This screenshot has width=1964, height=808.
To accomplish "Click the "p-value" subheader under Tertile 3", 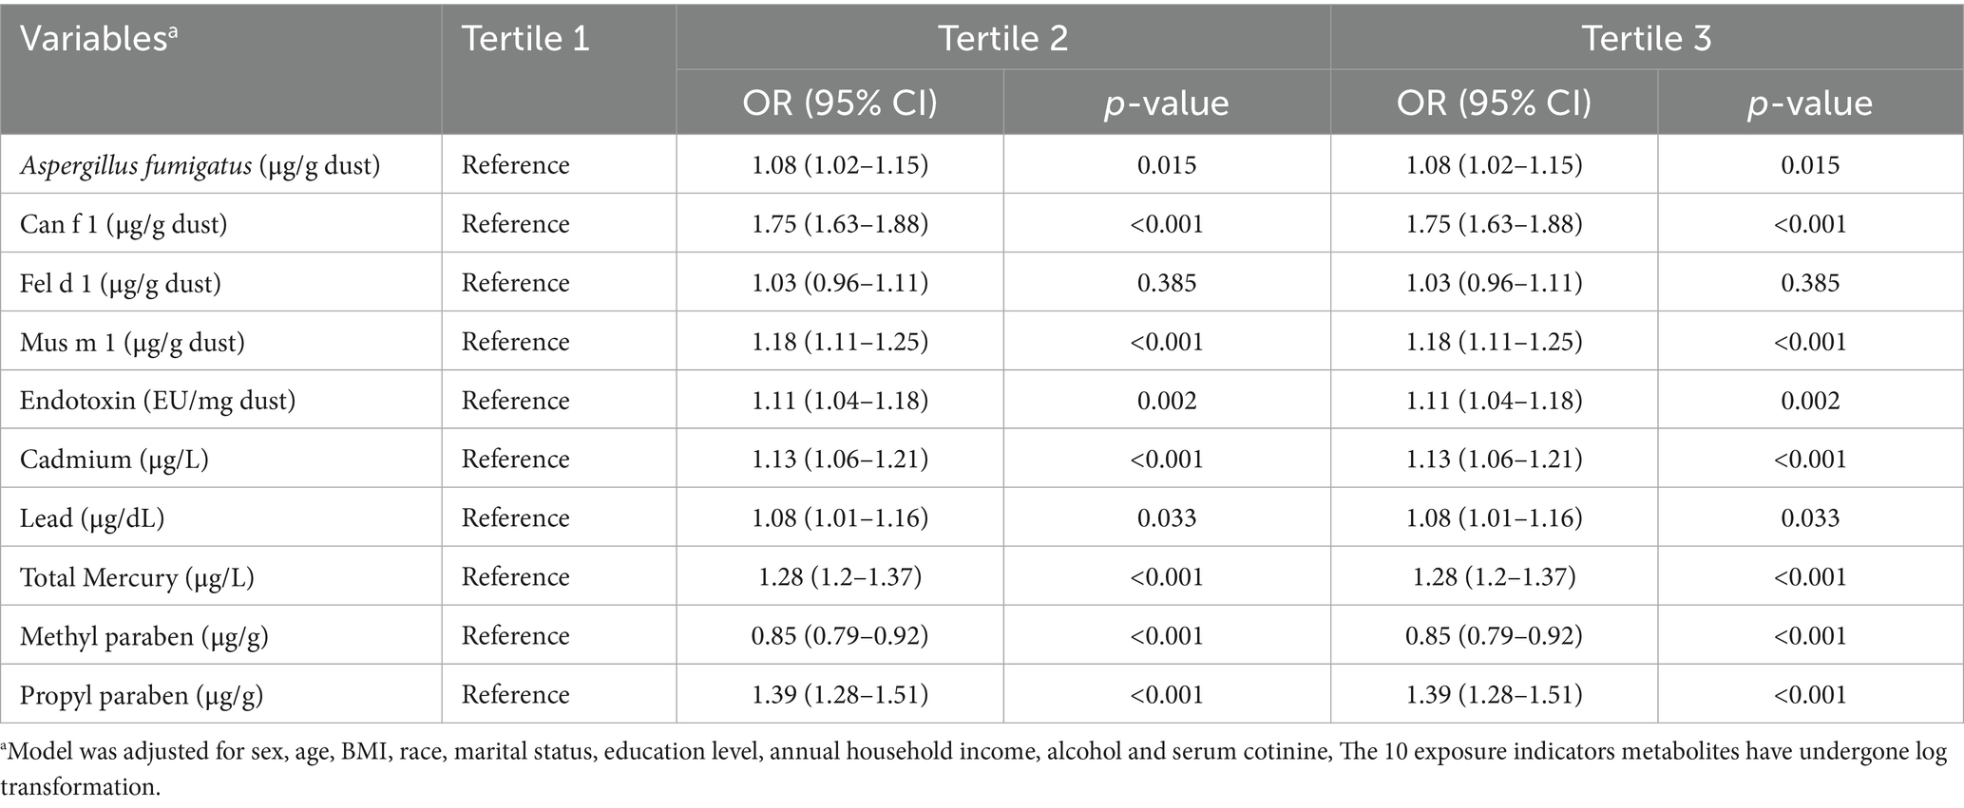I will [1810, 103].
